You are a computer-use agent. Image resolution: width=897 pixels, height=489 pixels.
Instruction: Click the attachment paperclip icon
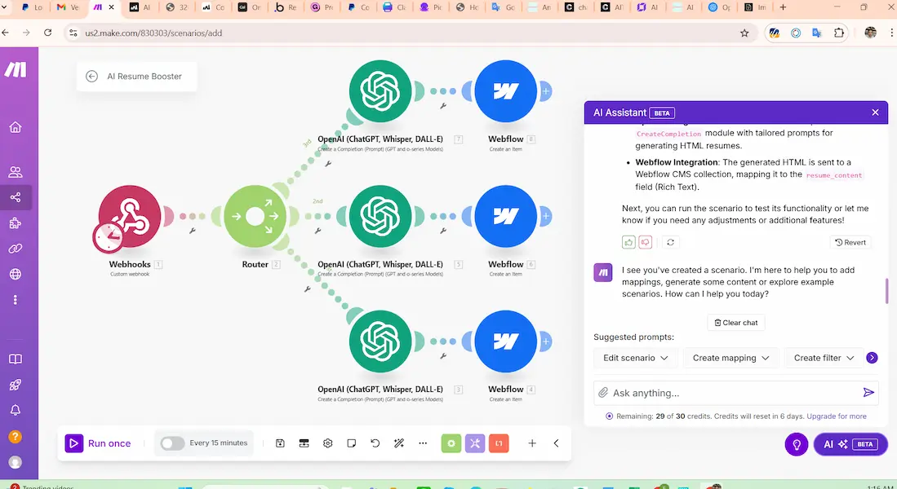[x=603, y=393]
